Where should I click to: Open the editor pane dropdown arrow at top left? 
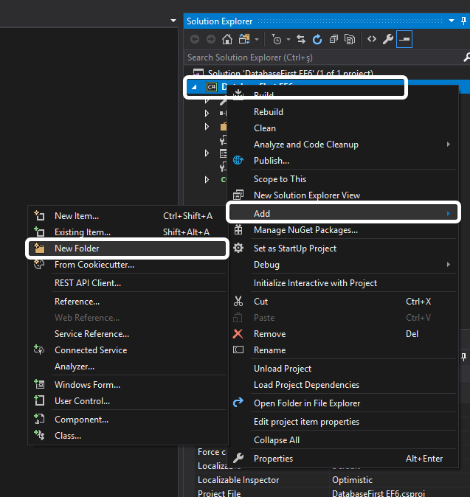pyautogui.click(x=173, y=21)
